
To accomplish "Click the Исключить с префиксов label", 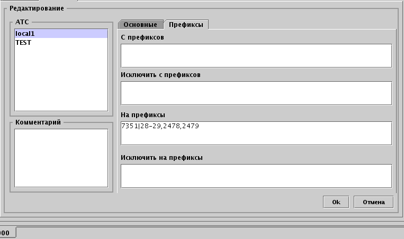I will tap(160, 75).
